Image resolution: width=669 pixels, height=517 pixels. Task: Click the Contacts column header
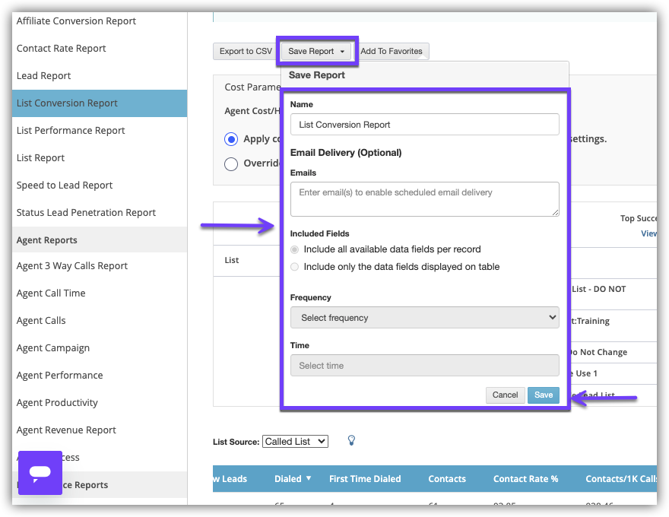(447, 479)
